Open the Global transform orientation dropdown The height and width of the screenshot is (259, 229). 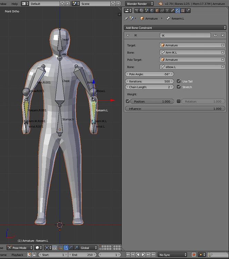(x=88, y=248)
